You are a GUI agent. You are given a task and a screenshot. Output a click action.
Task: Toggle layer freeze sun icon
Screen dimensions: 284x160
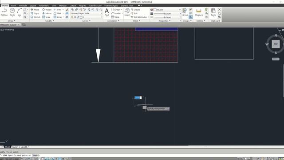(75, 17)
